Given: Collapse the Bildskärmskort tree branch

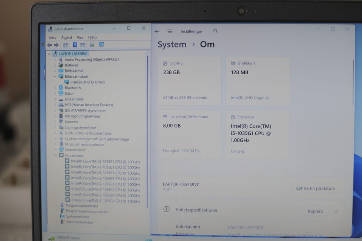Looking at the screenshot, I should tap(55, 77).
